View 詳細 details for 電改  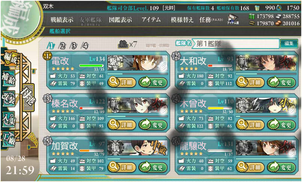[122, 82]
